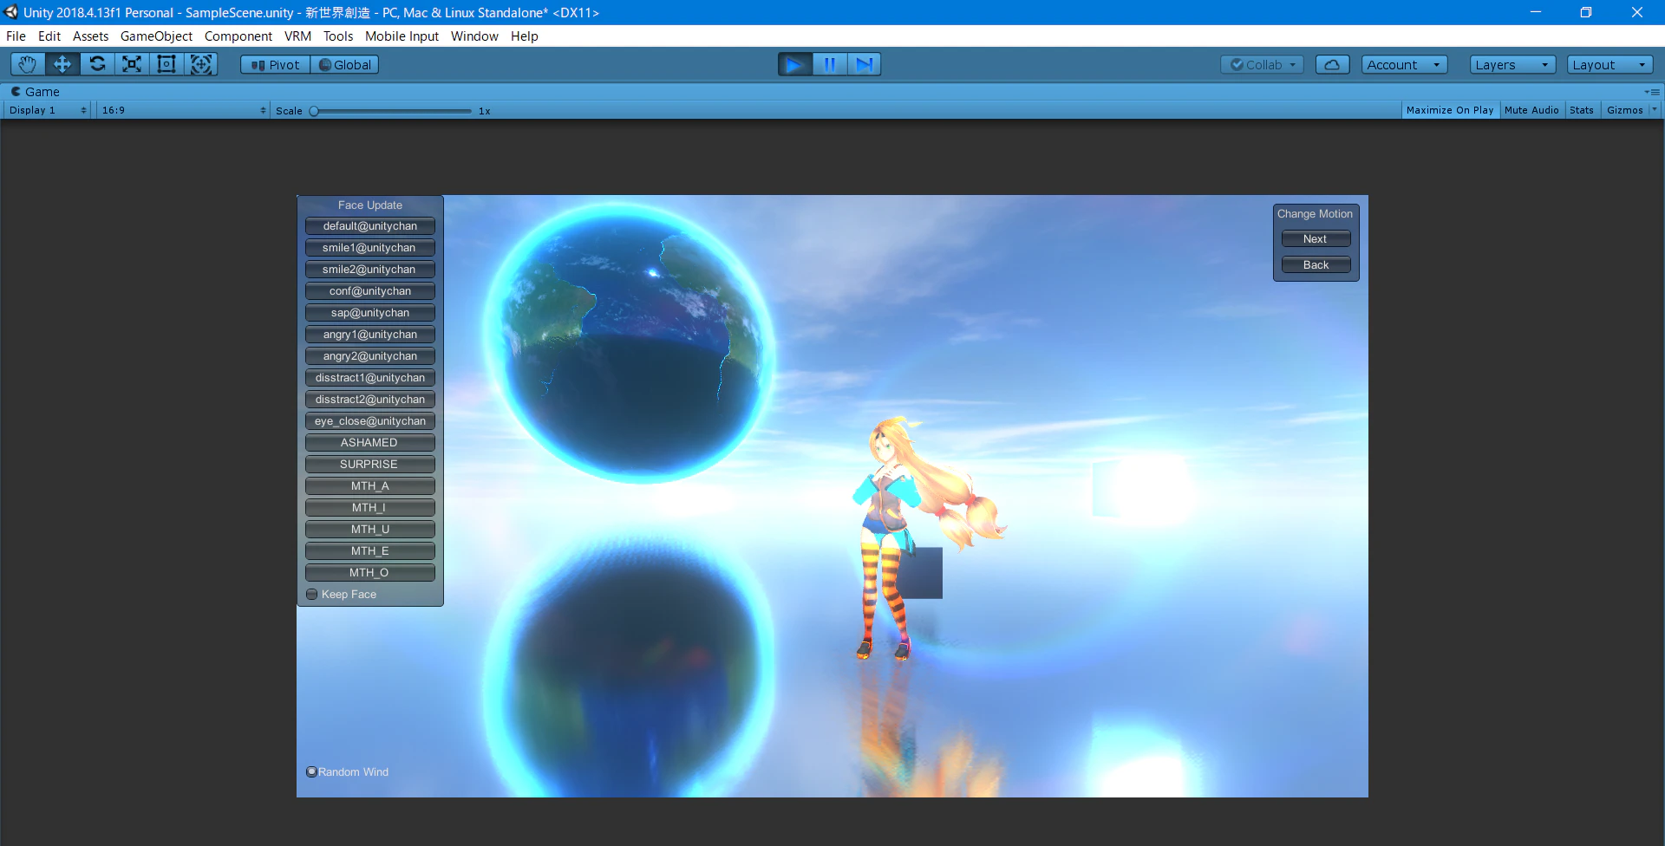Toggle the Random Wind checkbox
This screenshot has width=1665, height=846.
[311, 772]
